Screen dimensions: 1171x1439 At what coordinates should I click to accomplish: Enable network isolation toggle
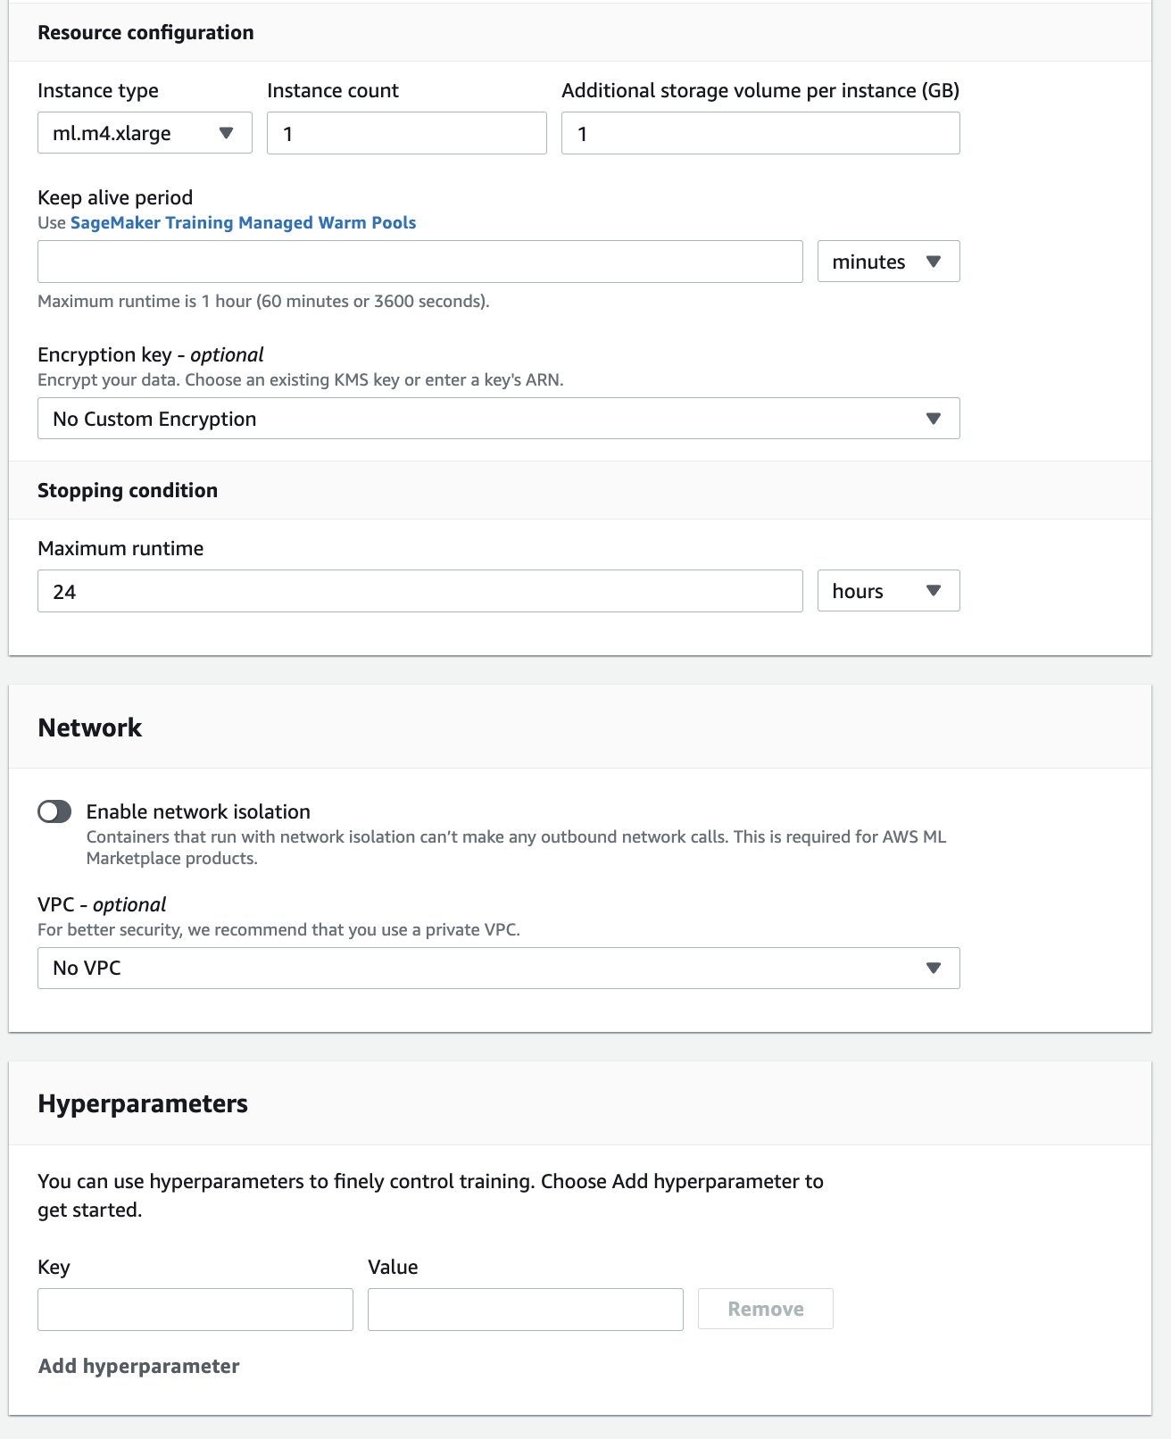point(54,811)
